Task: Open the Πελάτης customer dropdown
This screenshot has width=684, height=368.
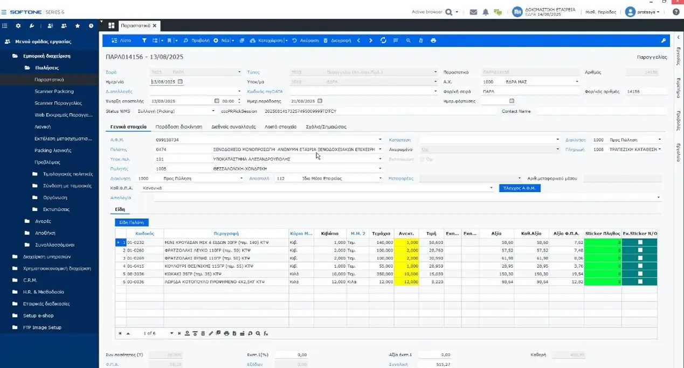Action: pyautogui.click(x=380, y=149)
